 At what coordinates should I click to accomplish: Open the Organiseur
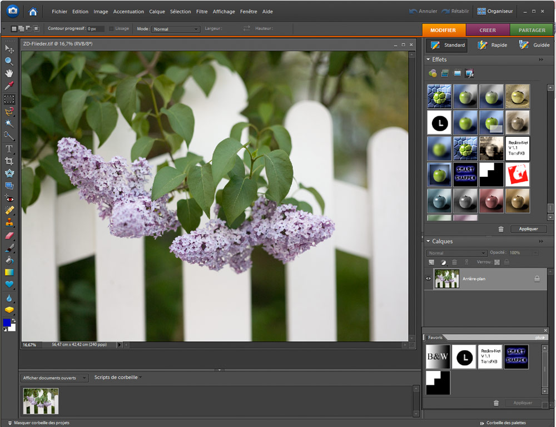[x=495, y=11]
